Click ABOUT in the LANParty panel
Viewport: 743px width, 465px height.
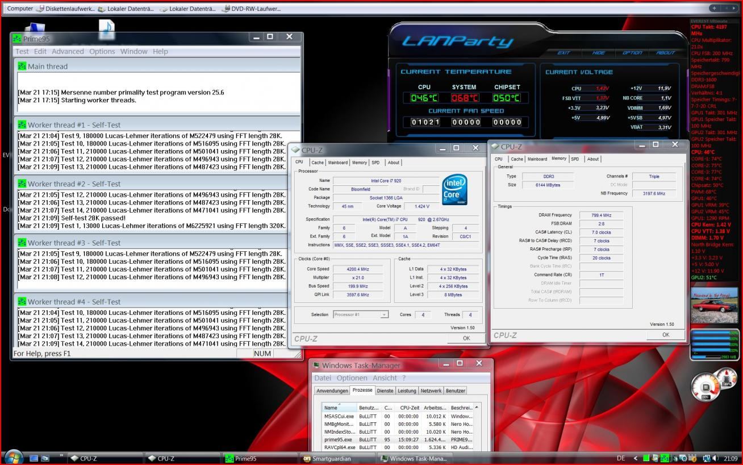(x=665, y=53)
